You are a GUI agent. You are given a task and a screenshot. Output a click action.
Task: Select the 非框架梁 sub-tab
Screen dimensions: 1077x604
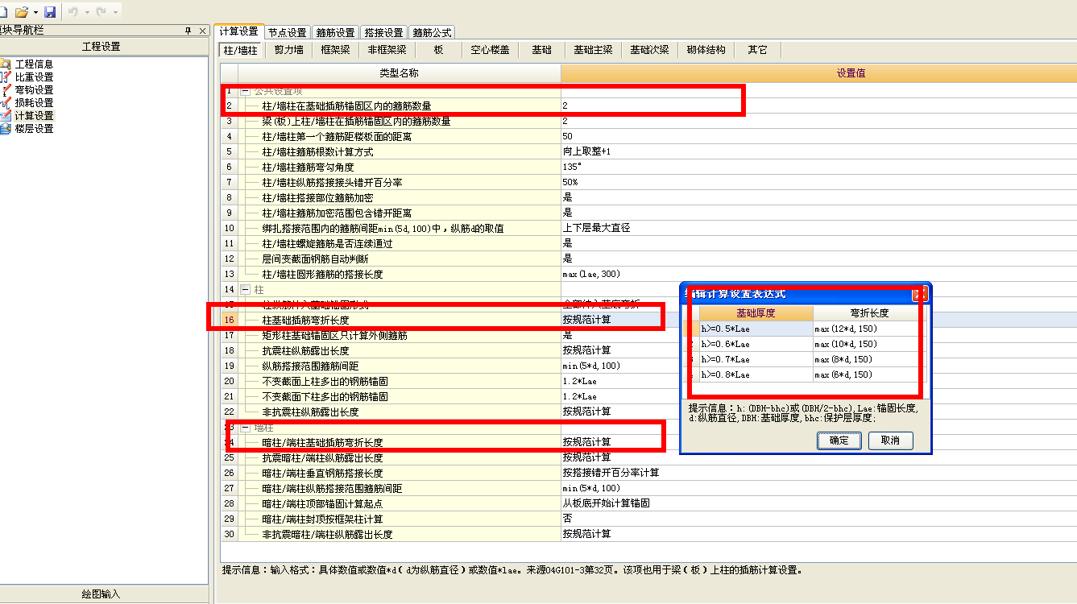click(387, 50)
